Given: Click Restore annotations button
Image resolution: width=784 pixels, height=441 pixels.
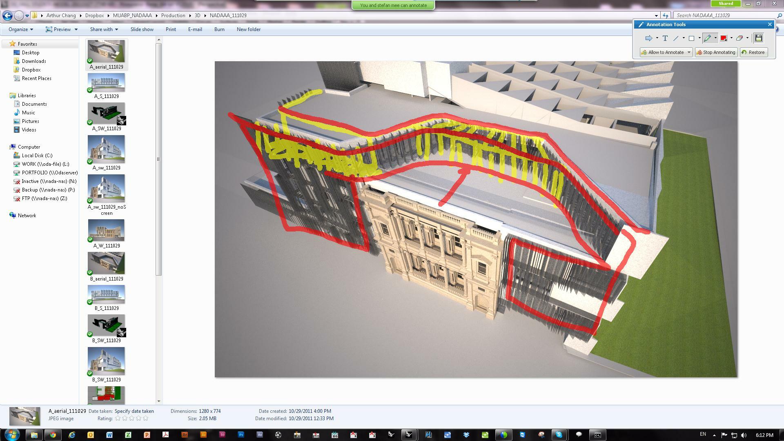Looking at the screenshot, I should point(753,52).
